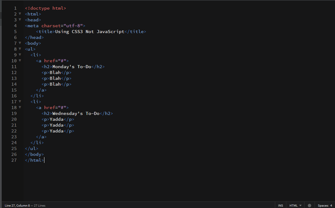Toggle INS insert/overwrite mode

(281, 205)
